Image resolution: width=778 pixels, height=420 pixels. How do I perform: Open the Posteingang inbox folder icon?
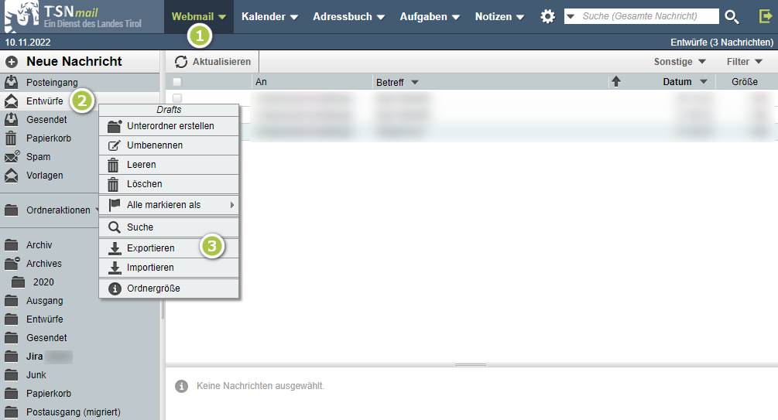(x=12, y=82)
